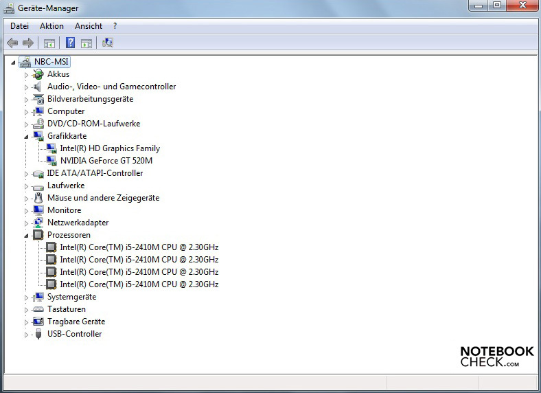Click the Netzwerkadapter network icon
Viewport: 541px width, 393px height.
(38, 223)
